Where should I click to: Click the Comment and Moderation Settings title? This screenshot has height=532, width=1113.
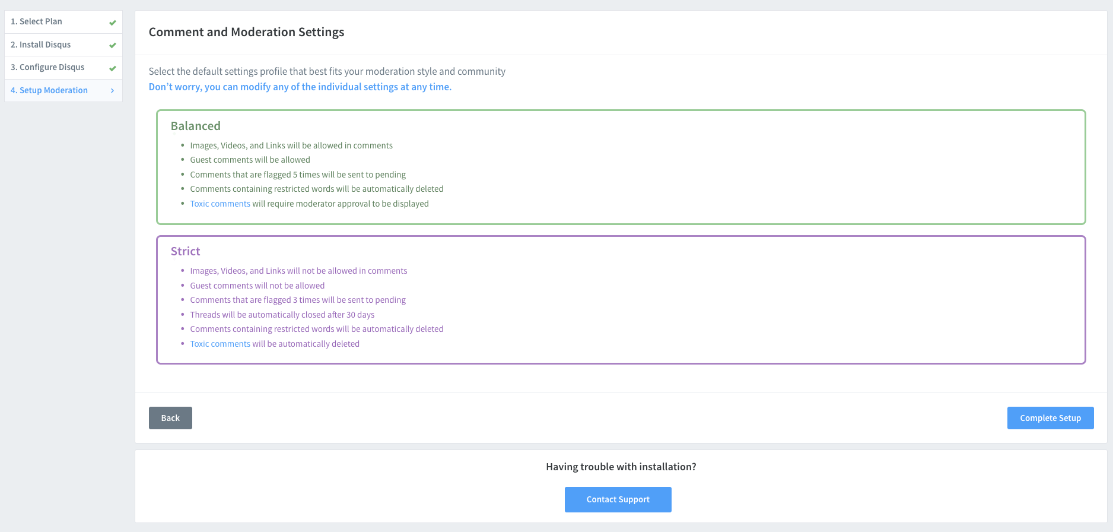coord(246,32)
